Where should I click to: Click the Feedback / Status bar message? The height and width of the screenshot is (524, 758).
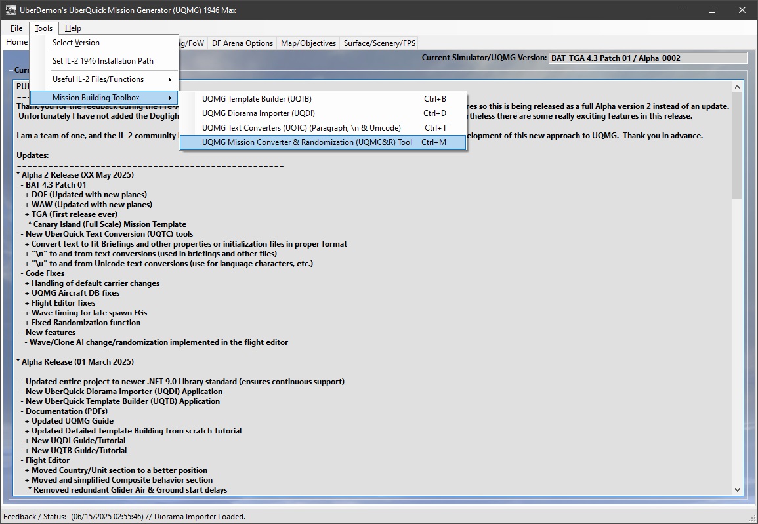tap(158, 517)
